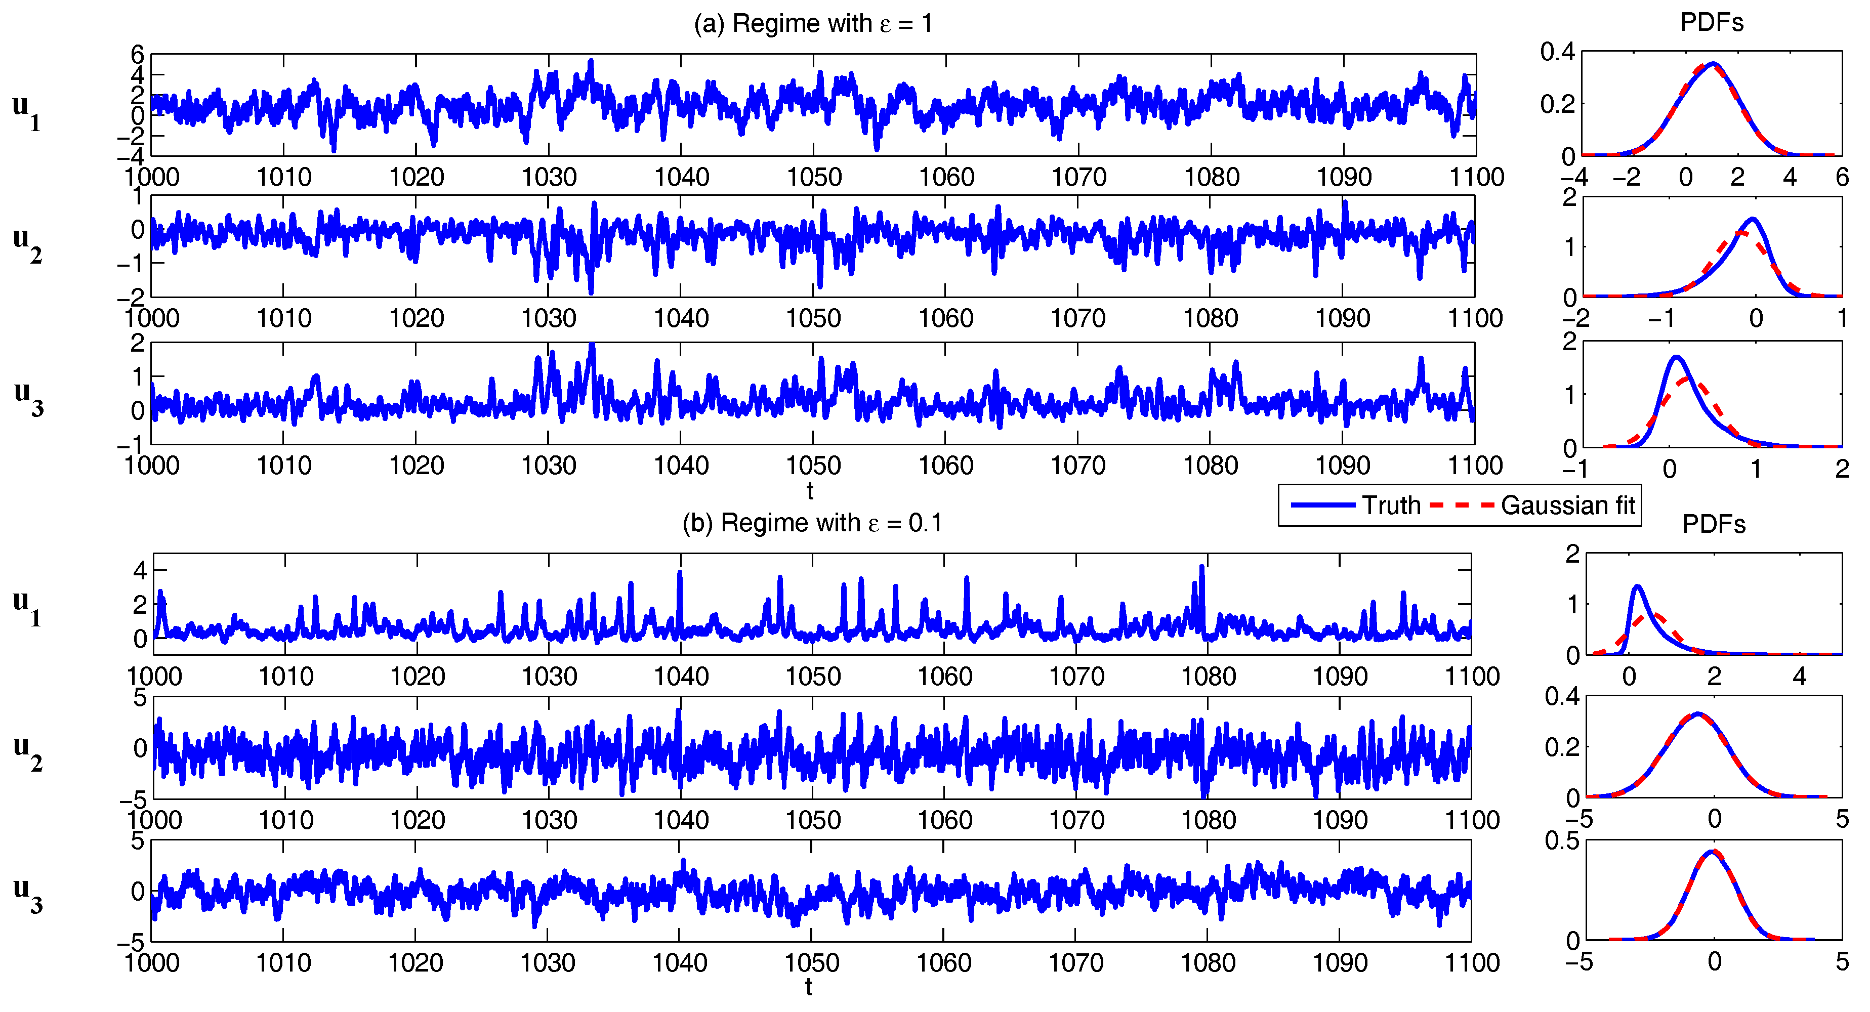Click inside the u1 PDF plot of panel (a)
Screen dimensions: 1870x1012
[1711, 103]
